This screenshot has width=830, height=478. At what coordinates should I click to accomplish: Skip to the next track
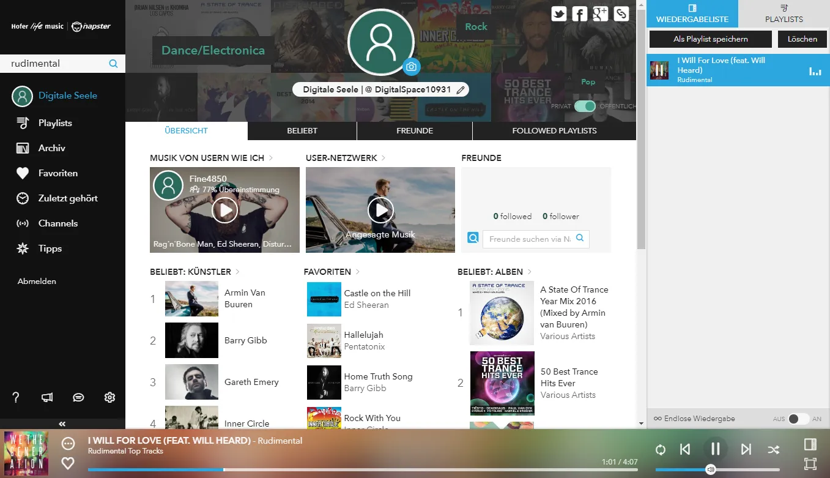pos(746,450)
